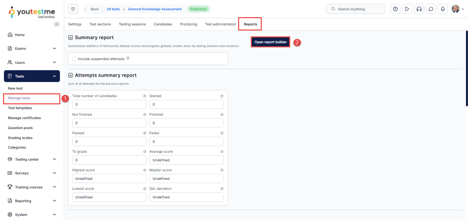Follow the All tests breadcrumb link
Screen dimensions: 468x220
click(x=113, y=9)
